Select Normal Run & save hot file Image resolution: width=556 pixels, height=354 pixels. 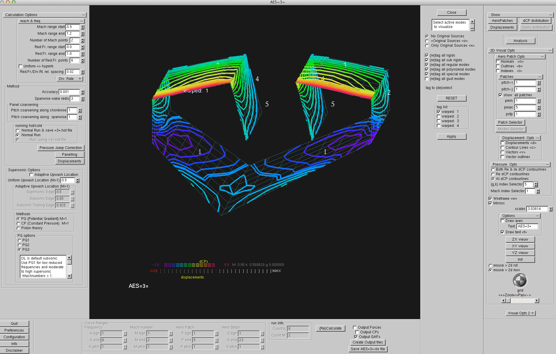[x=17, y=131]
